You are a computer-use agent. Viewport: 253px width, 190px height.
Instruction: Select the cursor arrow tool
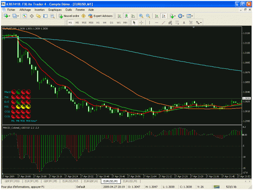134,23
